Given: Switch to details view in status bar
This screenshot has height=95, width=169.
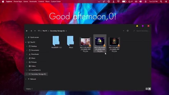Looking at the screenshot, I should (147, 89).
